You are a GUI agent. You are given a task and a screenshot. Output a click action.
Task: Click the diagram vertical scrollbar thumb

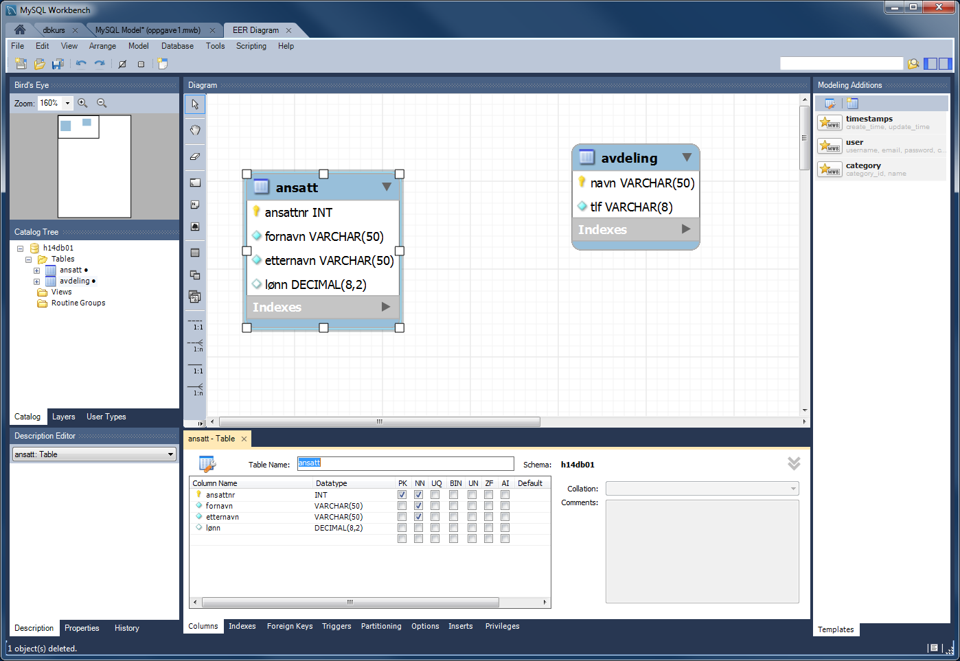804,137
